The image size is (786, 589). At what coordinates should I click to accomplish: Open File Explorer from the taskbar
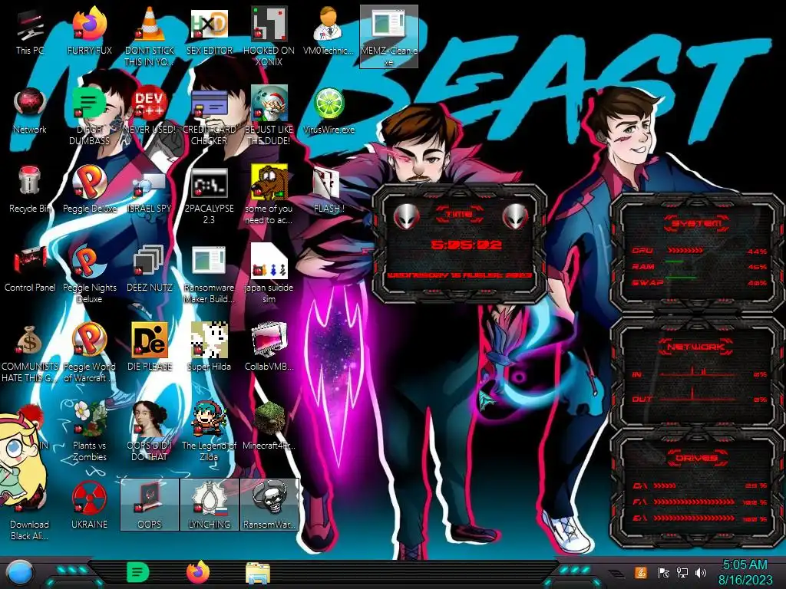tap(258, 573)
